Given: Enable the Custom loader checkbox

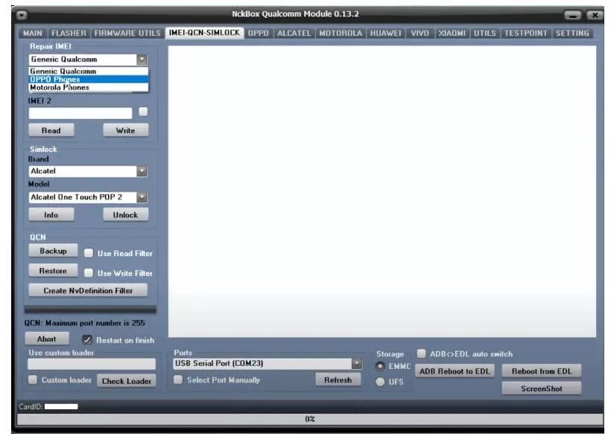Looking at the screenshot, I should click(33, 379).
